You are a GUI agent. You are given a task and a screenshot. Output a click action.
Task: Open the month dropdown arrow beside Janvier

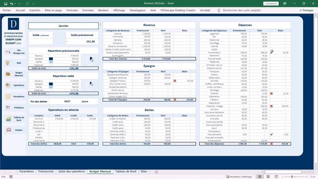click(100, 24)
